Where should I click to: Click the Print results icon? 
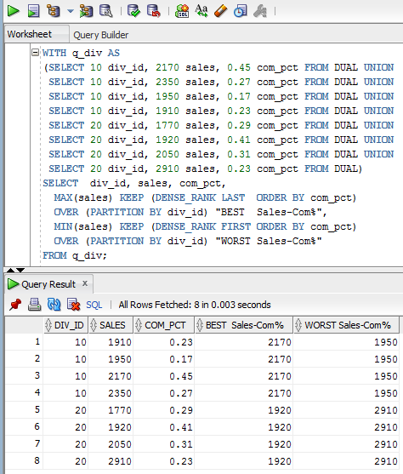[35, 305]
